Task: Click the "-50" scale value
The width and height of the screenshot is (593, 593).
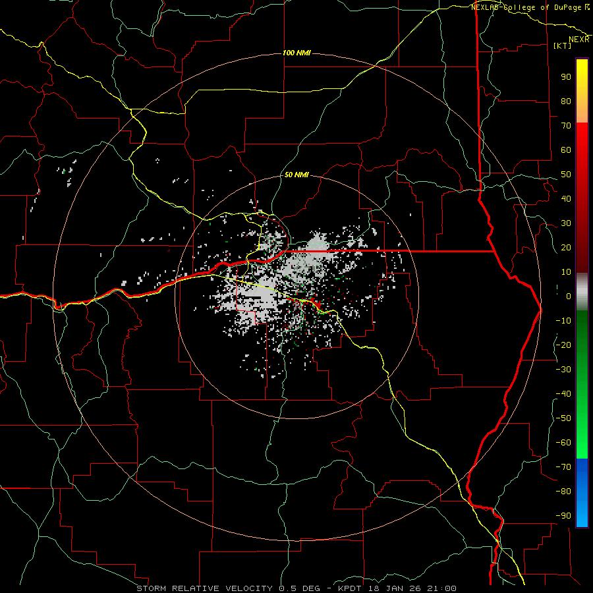Action: click(x=563, y=418)
